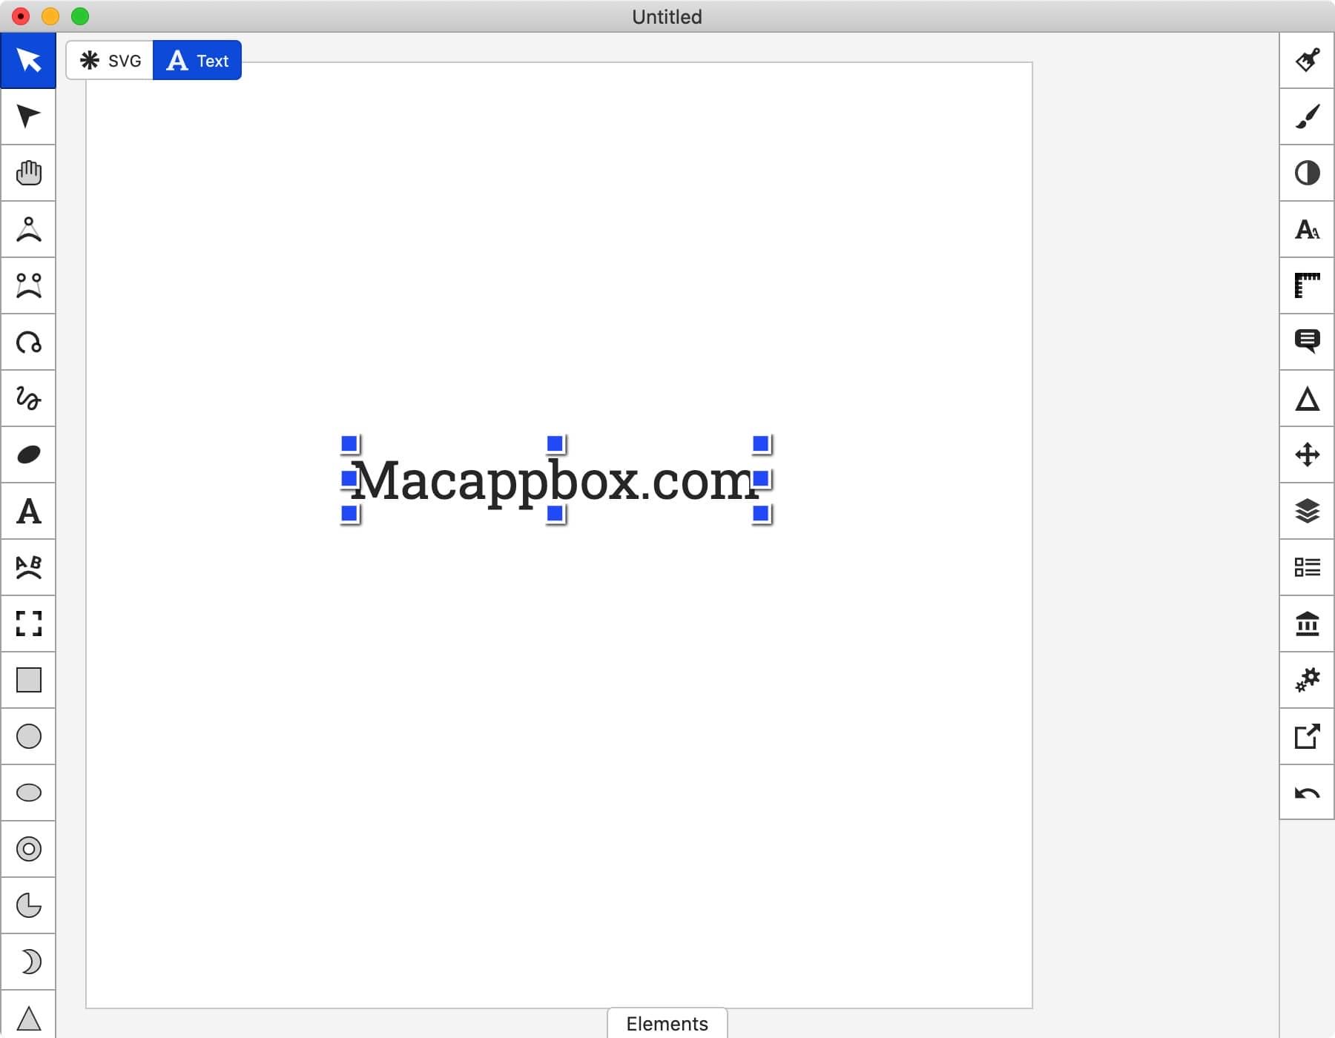Open the four-arrow move transform panel
This screenshot has width=1335, height=1038.
1307,454
